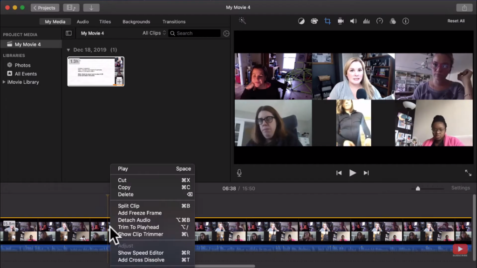Play the movie in the viewer
The image size is (477, 268).
pyautogui.click(x=353, y=173)
